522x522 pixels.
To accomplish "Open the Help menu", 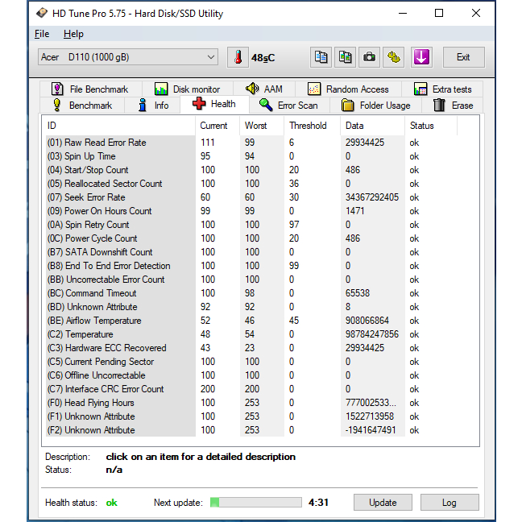I will [x=73, y=34].
